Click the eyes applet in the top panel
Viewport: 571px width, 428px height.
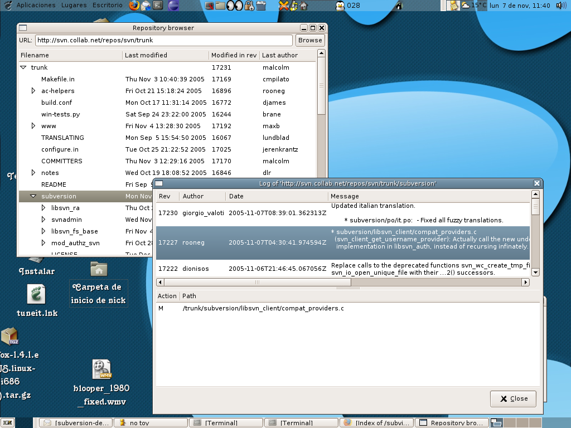tap(235, 6)
